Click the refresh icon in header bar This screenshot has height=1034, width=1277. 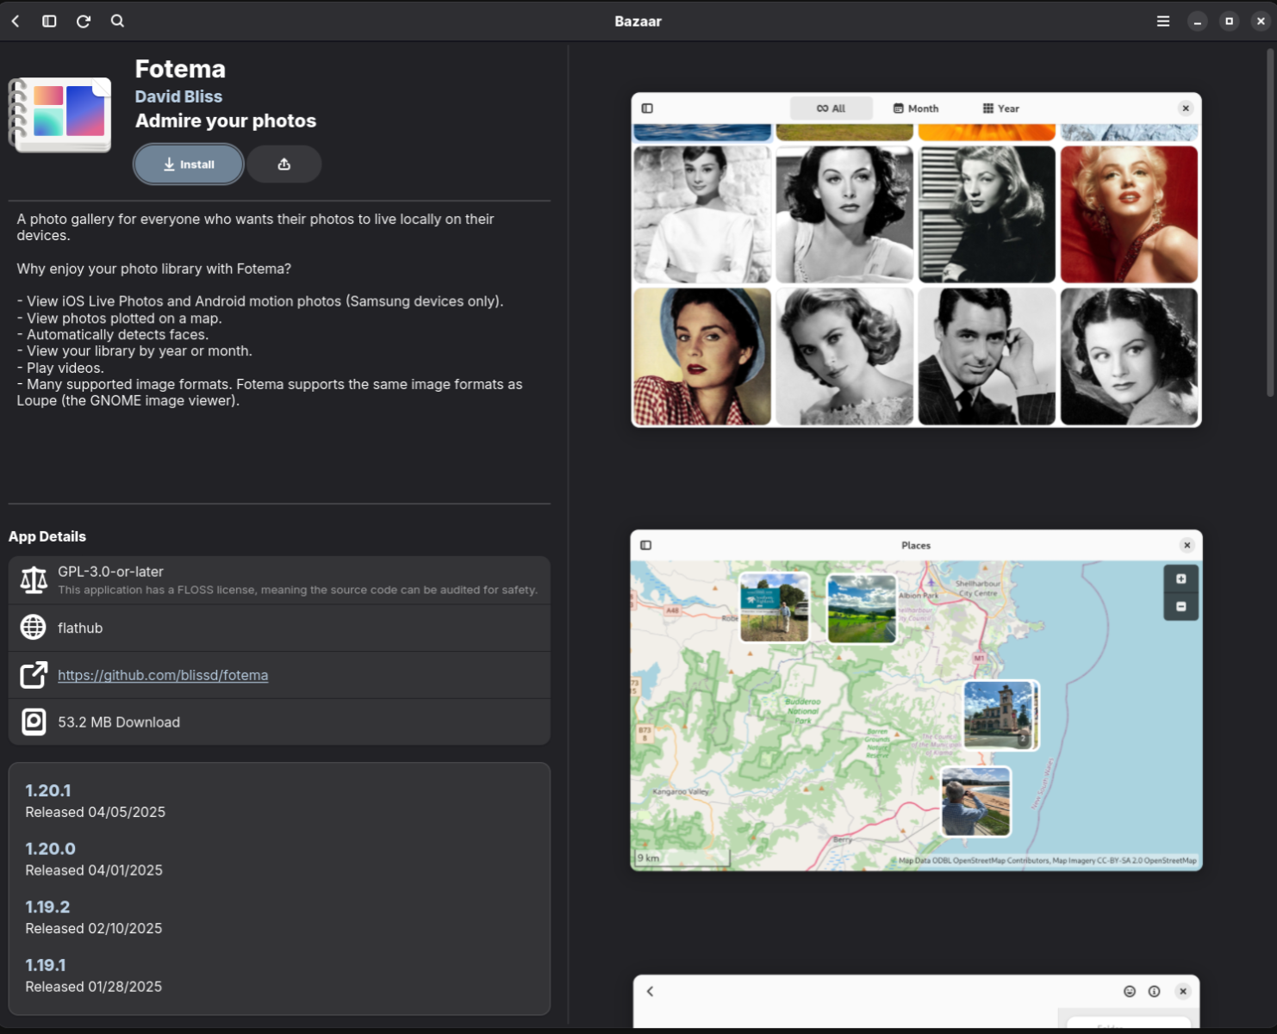point(84,21)
